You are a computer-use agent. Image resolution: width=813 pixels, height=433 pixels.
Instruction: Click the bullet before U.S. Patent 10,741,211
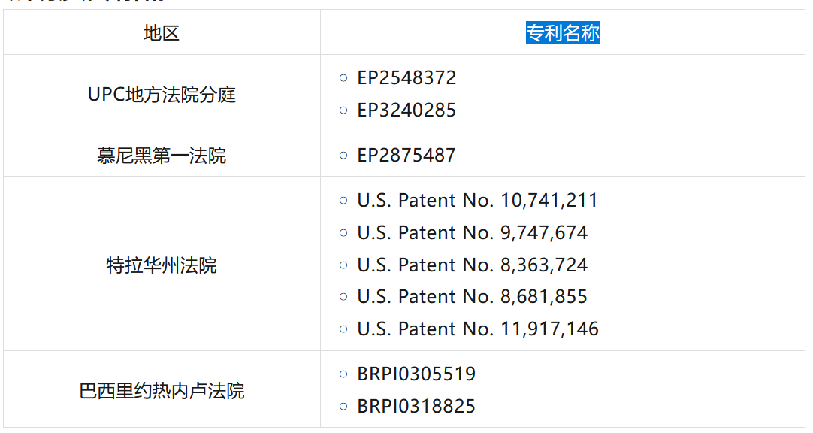click(343, 201)
